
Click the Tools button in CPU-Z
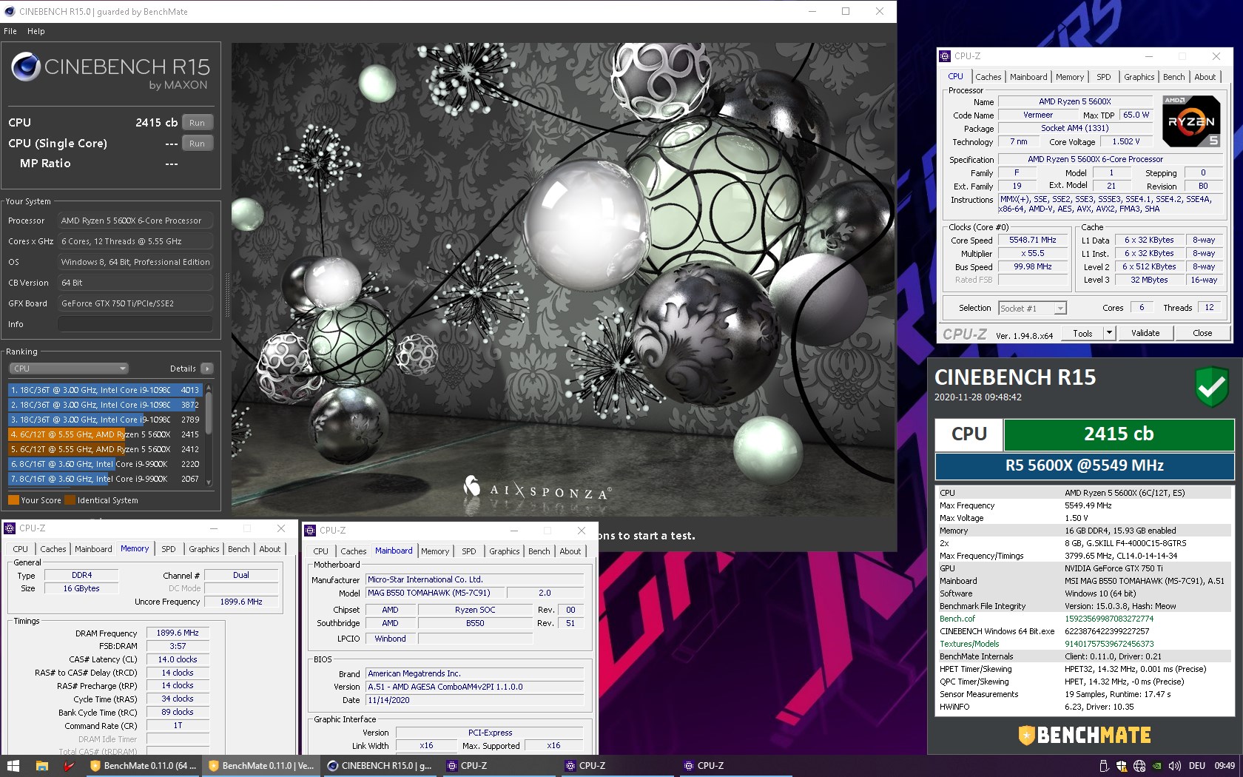(1082, 334)
